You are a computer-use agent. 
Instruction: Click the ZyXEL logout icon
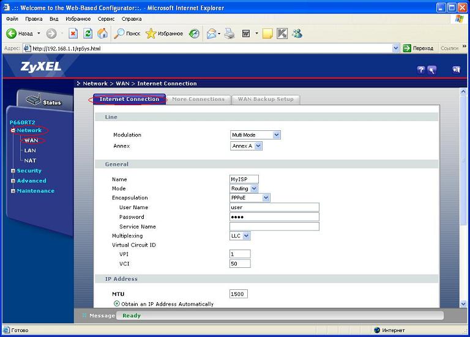click(x=456, y=70)
